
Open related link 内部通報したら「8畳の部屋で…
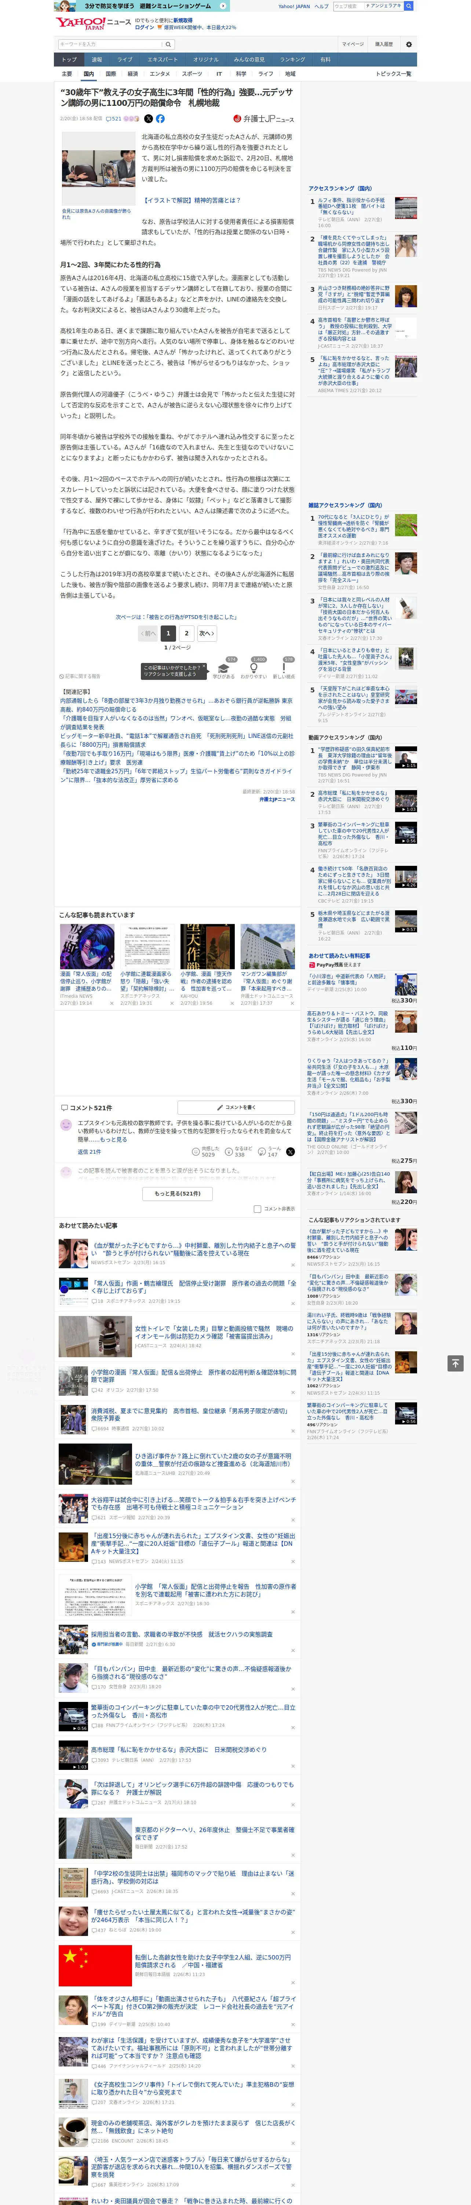click(x=176, y=704)
